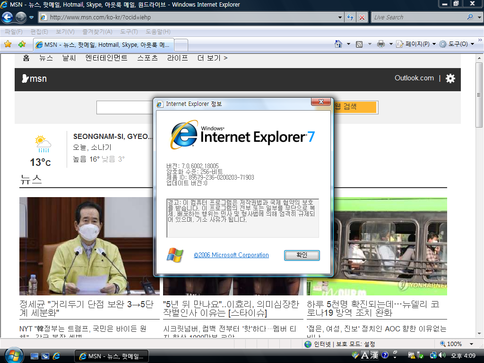Close the Internet Explorer 정보 dialog
The image size is (484, 363).
point(321,102)
